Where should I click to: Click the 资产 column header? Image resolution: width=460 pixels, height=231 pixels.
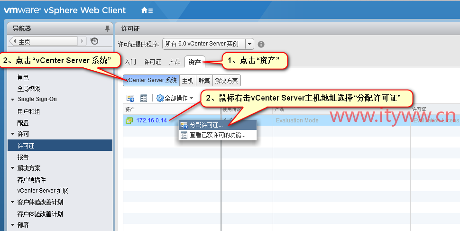pyautogui.click(x=172, y=109)
